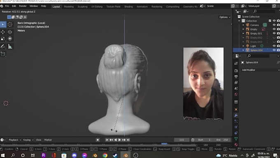Open the Physics properties tab
The width and height of the screenshot is (280, 158).
pos(236,127)
